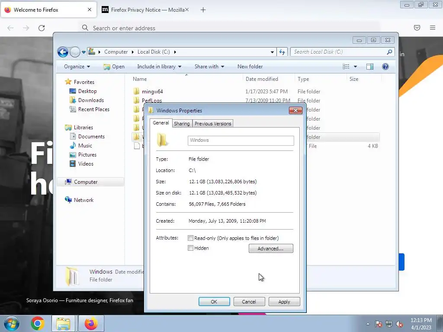Click the Firefox Search or enter address bar
Image resolution: width=443 pixels, height=332 pixels.
tap(229, 28)
